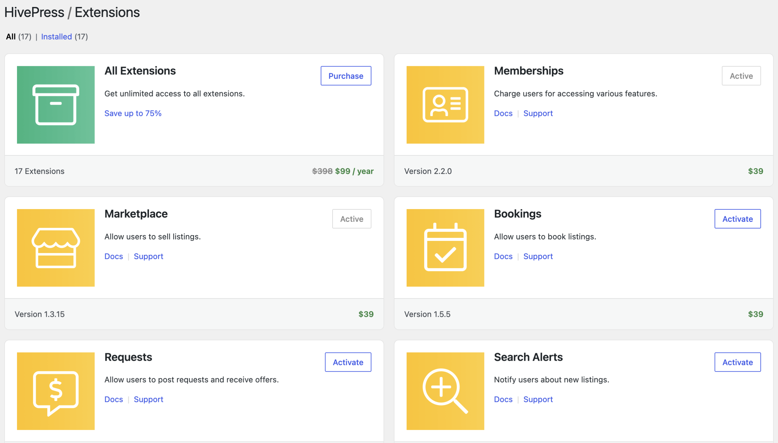Open Marketplace Docs link

[114, 256]
